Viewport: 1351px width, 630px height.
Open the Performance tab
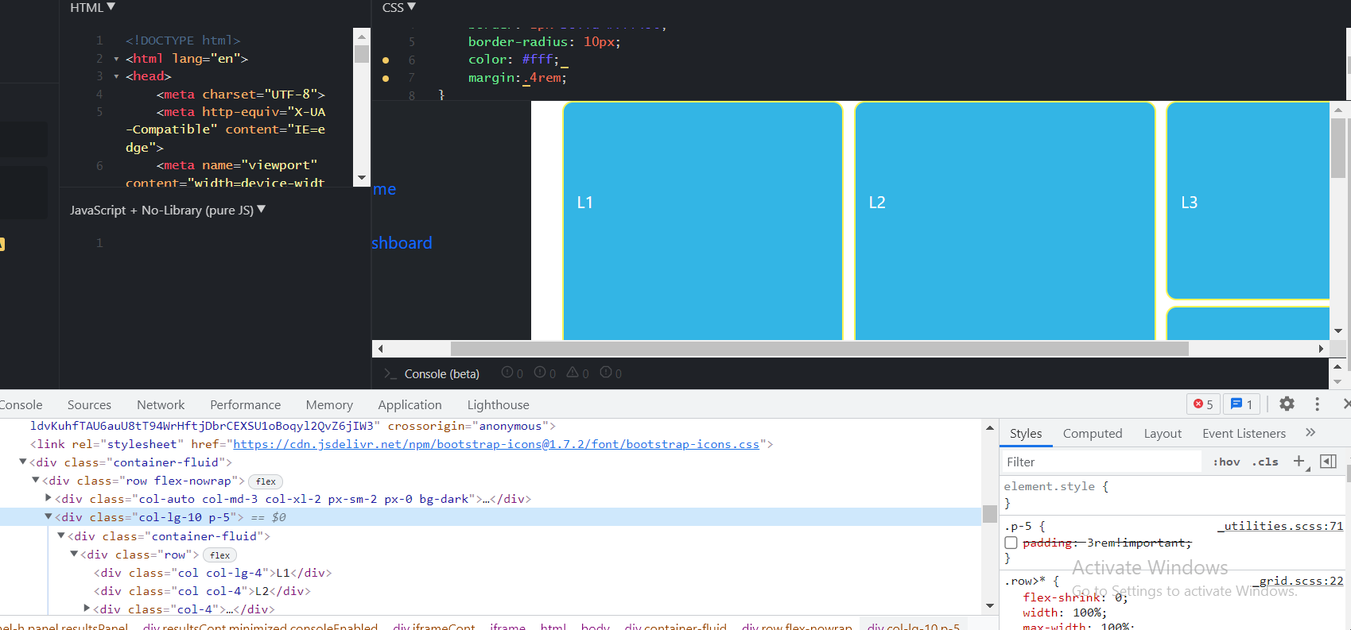pyautogui.click(x=246, y=404)
